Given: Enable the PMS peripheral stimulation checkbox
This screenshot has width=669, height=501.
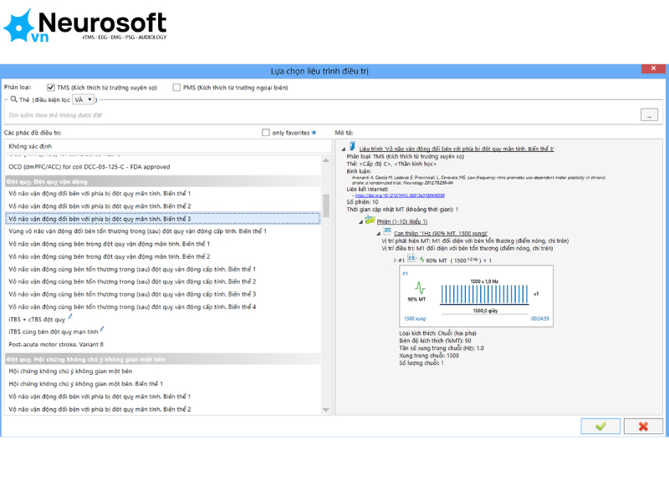Looking at the screenshot, I should (x=176, y=88).
